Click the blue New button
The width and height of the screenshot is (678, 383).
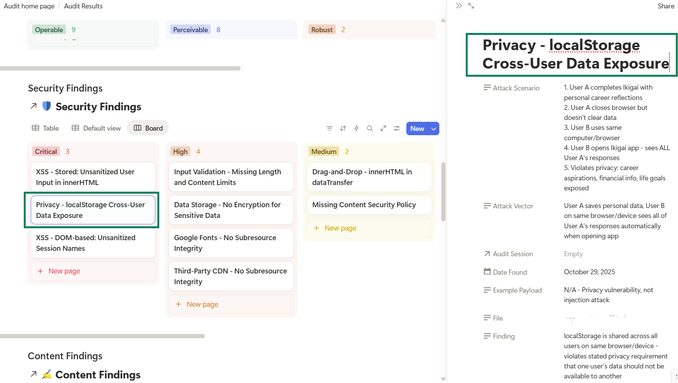click(x=417, y=129)
